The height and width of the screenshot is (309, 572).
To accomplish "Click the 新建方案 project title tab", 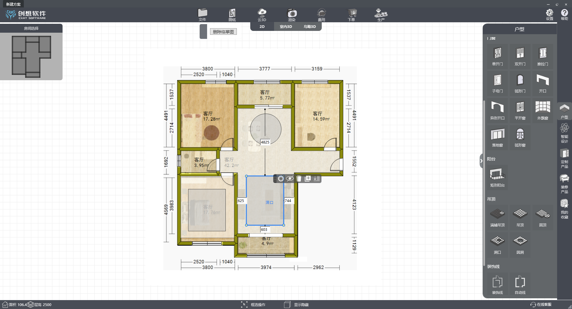I will (x=13, y=4).
